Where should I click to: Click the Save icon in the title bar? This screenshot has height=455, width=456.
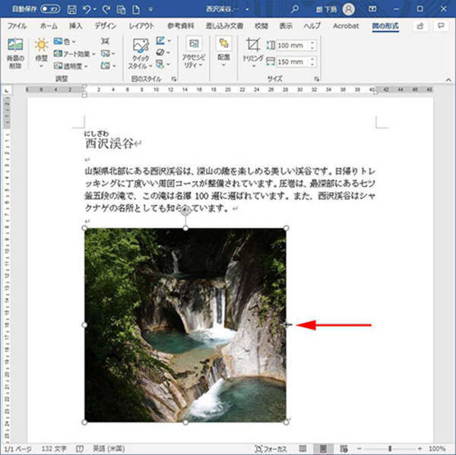[71, 9]
